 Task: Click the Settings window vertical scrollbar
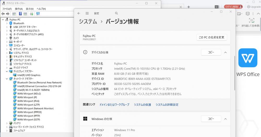point(235,73)
